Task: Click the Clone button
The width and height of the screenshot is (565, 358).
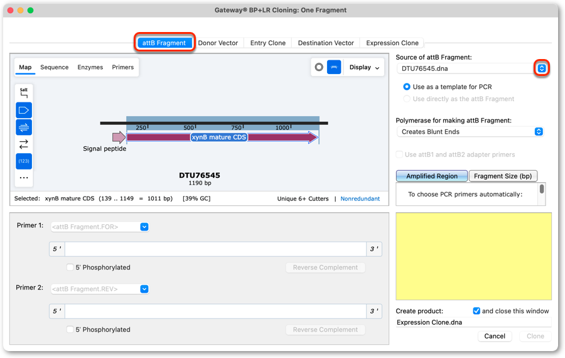Action: click(x=535, y=336)
